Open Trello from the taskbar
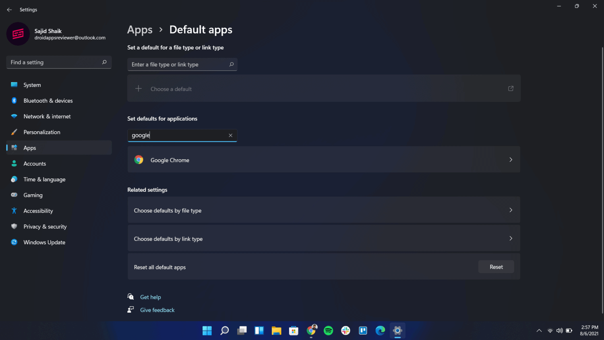 coord(363,331)
